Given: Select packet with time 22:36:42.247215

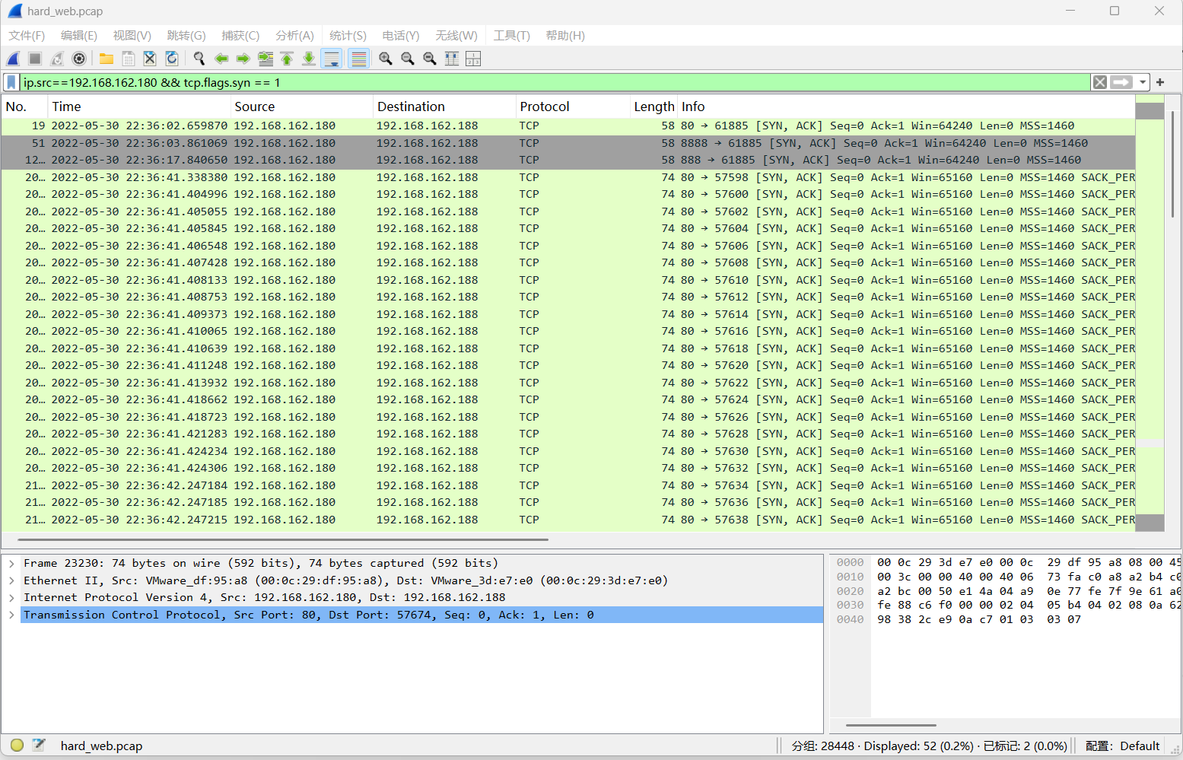Looking at the screenshot, I should pyautogui.click(x=568, y=520).
